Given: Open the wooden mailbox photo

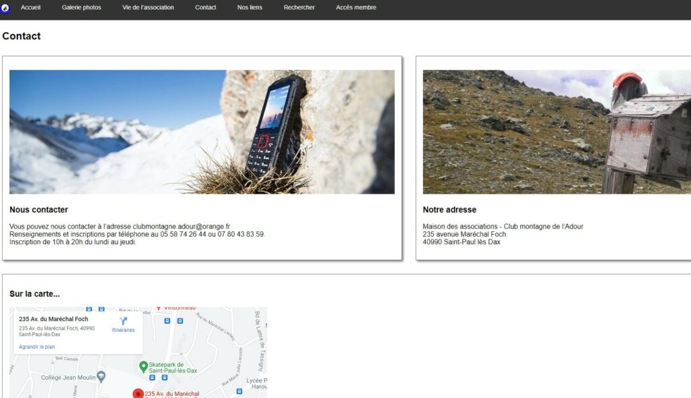Looking at the screenshot, I should (557, 132).
